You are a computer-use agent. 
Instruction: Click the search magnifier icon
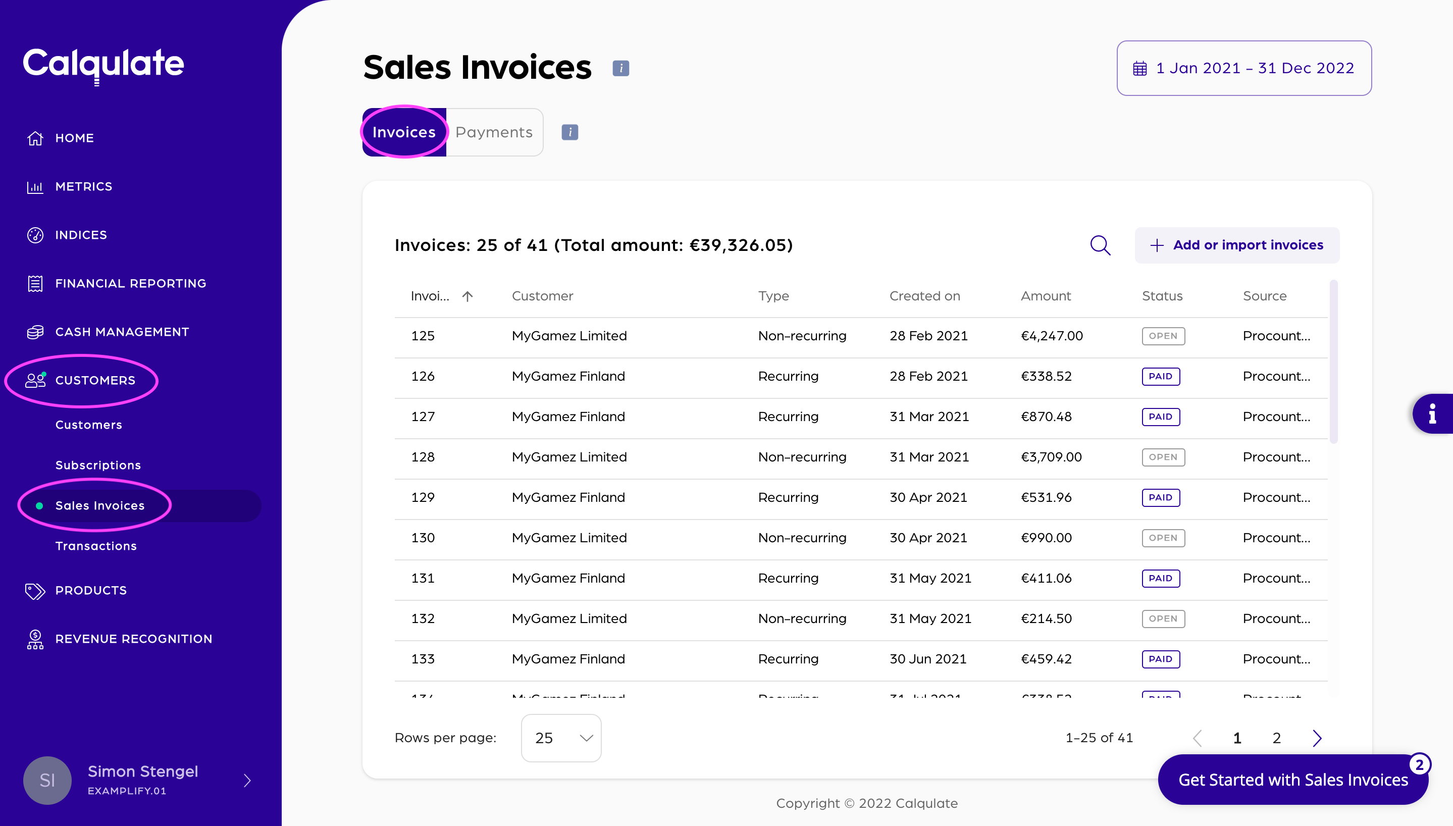coord(1100,245)
